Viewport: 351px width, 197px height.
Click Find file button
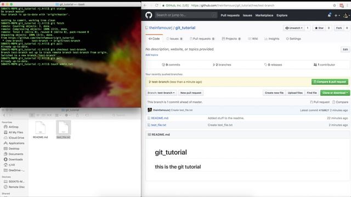tap(312, 92)
